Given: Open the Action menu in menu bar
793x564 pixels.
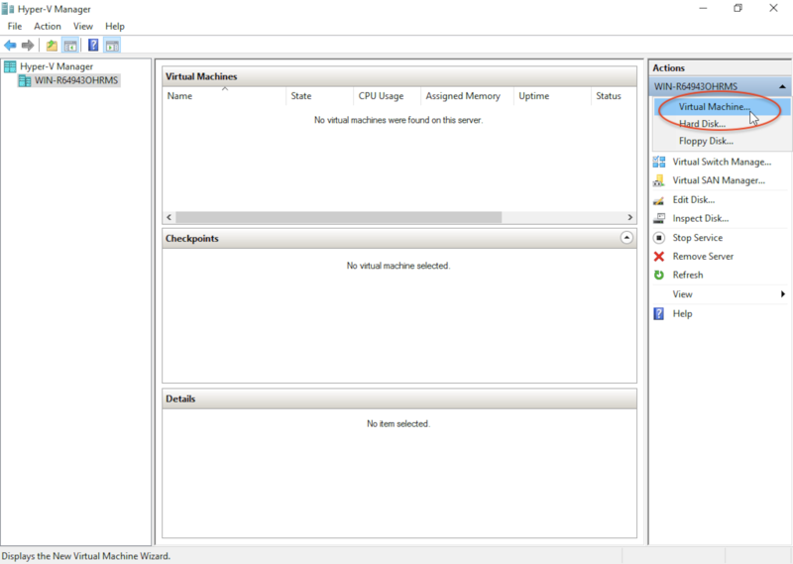Looking at the screenshot, I should (x=47, y=26).
